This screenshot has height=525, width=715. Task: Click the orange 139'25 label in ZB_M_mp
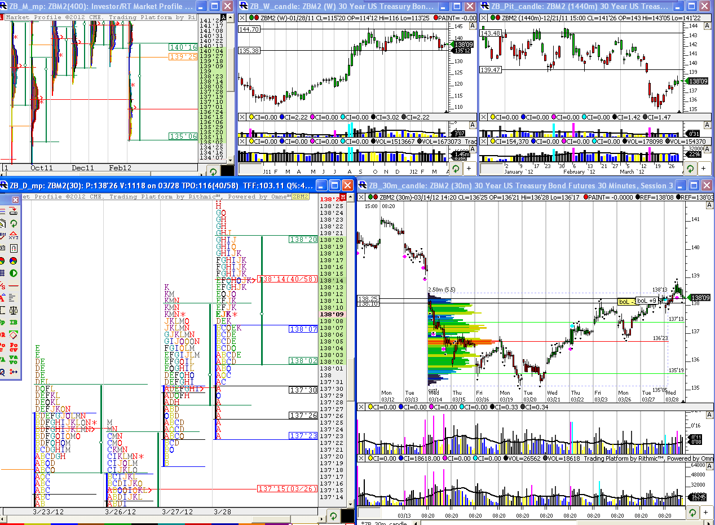pyautogui.click(x=184, y=57)
